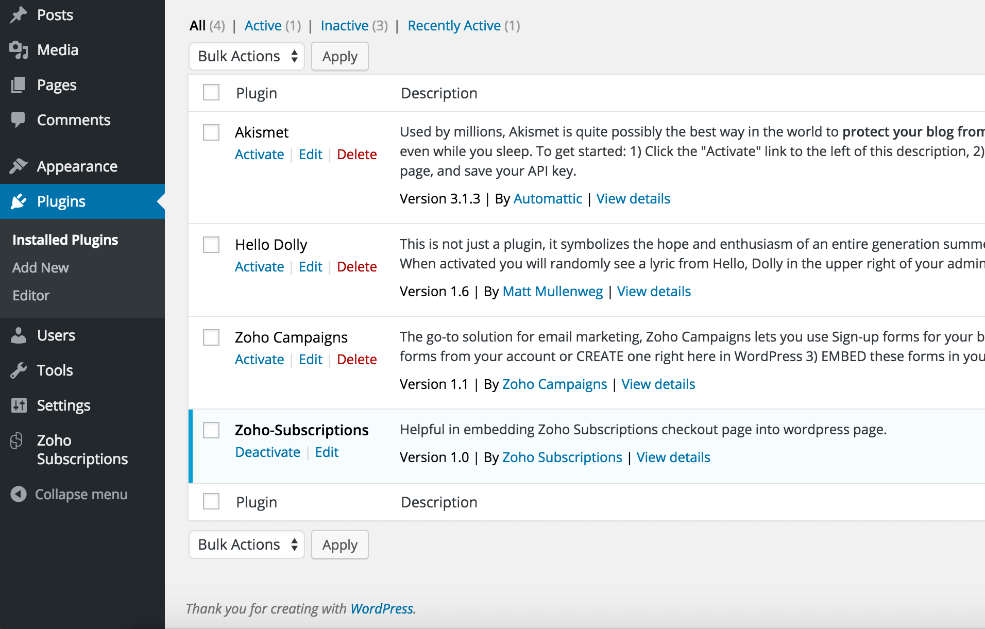
Task: Delete the Akismet plugin
Action: tap(357, 155)
